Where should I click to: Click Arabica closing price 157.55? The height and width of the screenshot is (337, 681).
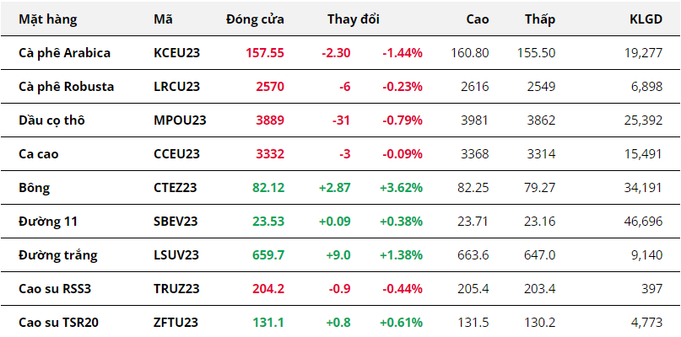[x=265, y=52]
